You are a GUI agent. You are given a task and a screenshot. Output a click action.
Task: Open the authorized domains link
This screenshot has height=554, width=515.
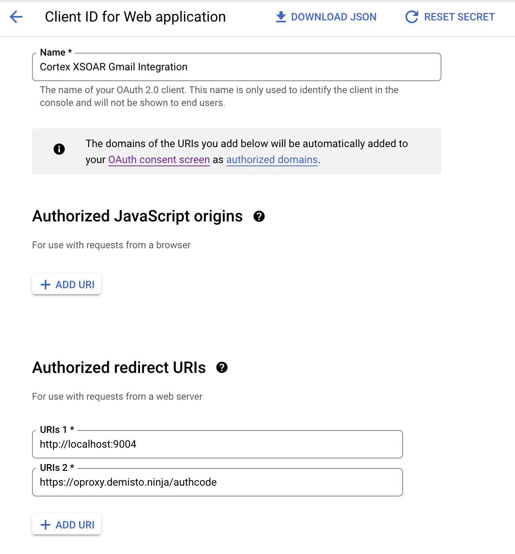(272, 159)
